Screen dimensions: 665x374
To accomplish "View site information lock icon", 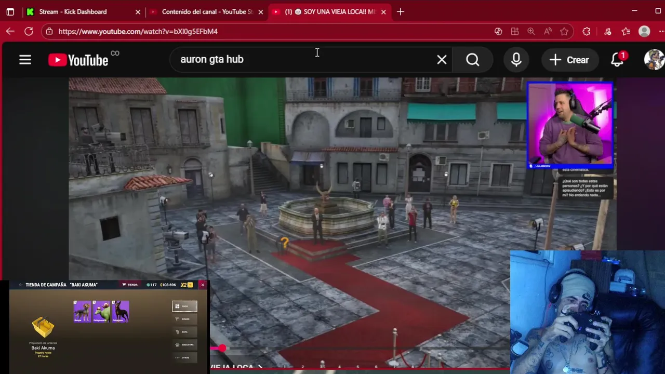I will tap(49, 31).
